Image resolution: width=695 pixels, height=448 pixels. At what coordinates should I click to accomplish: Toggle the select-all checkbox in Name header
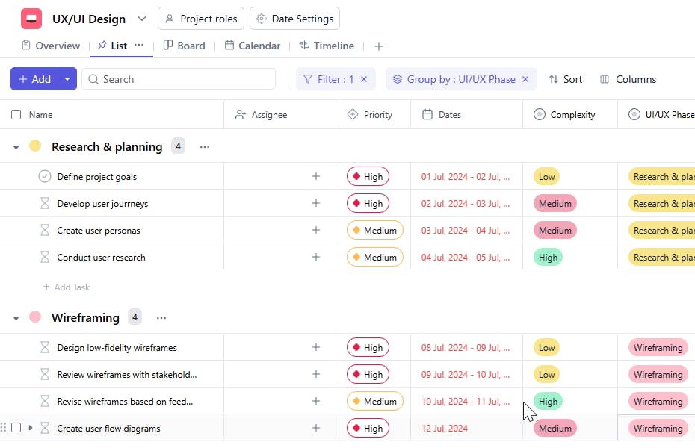click(16, 115)
